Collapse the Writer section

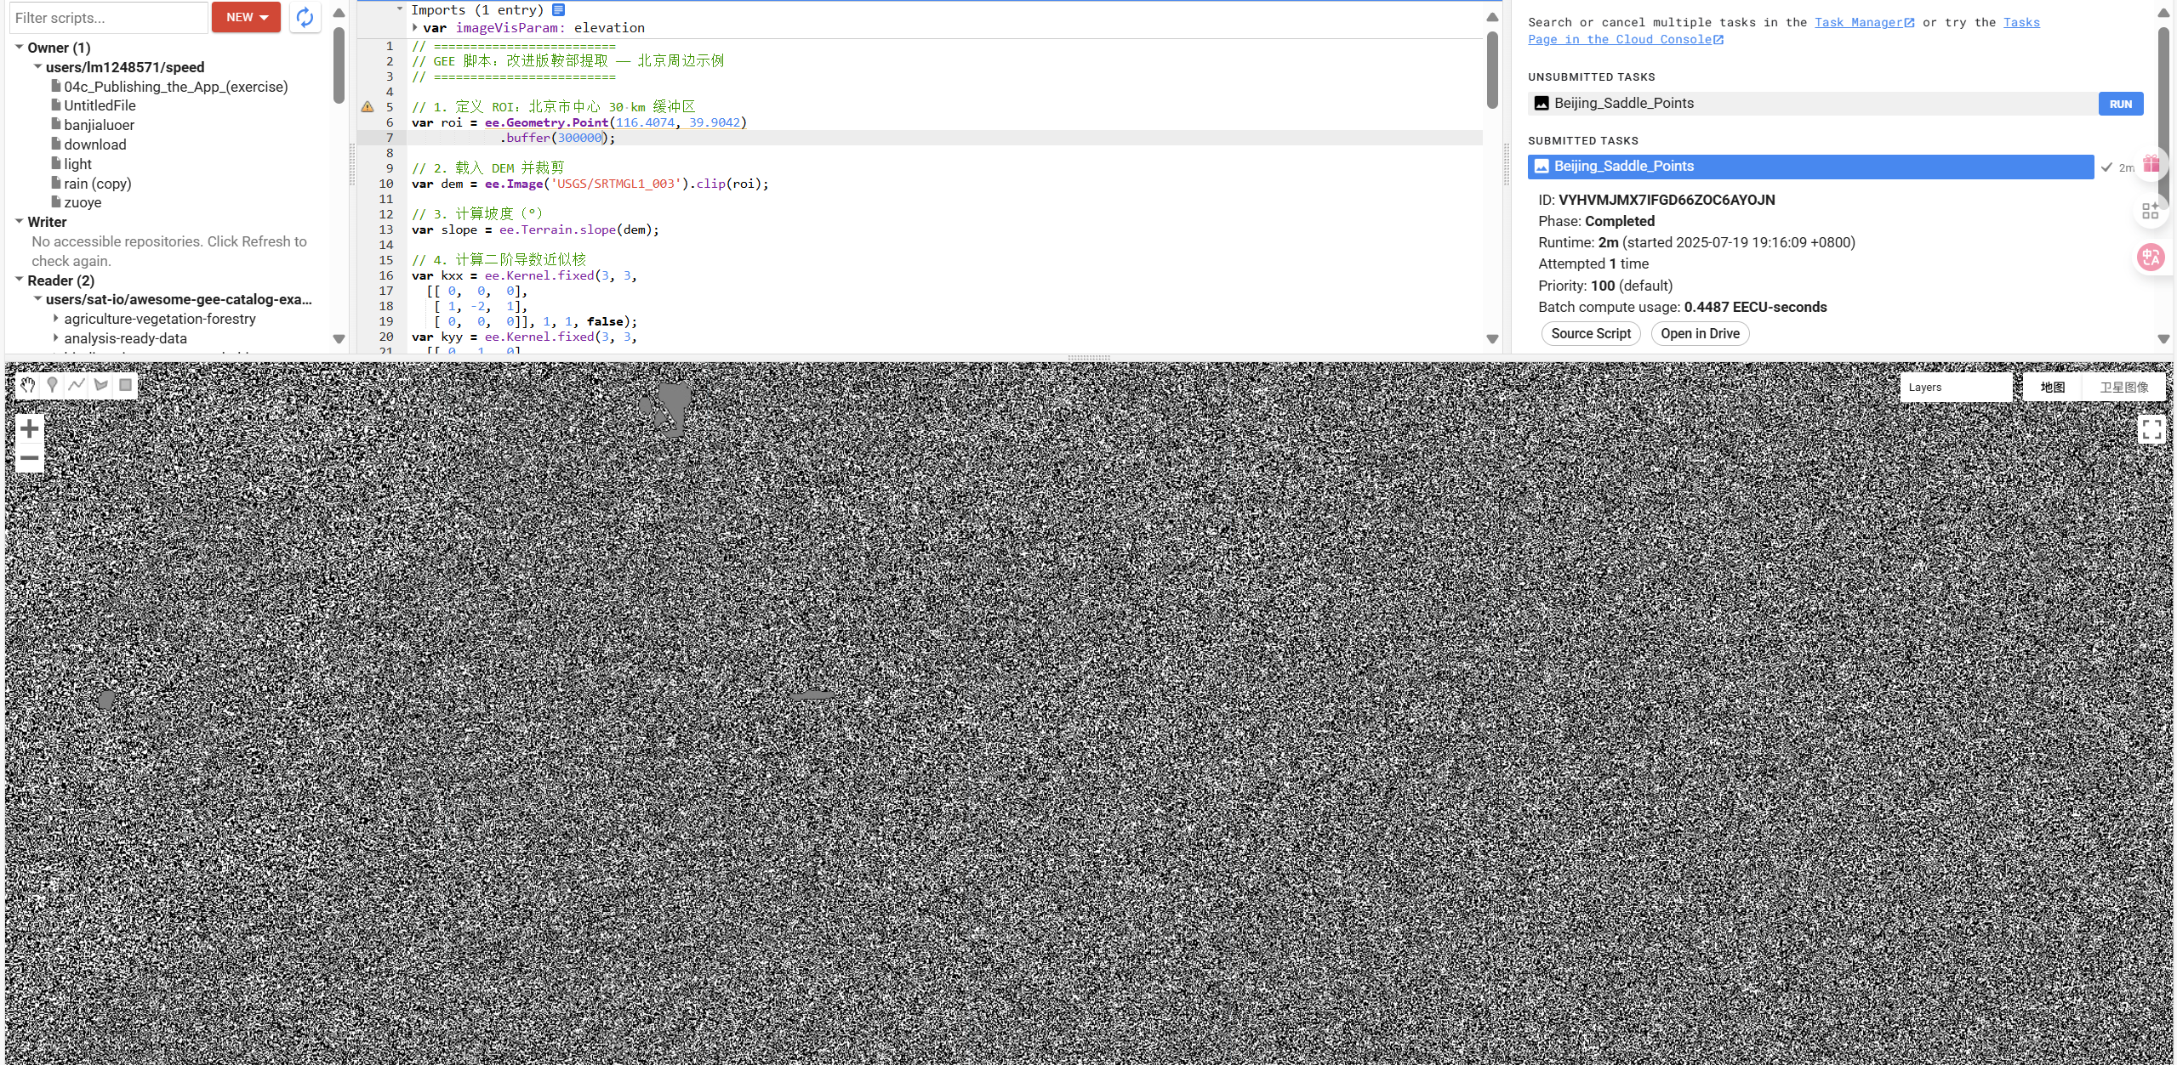19,221
